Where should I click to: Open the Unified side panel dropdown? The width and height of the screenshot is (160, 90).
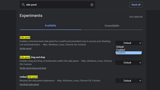pos(128,81)
